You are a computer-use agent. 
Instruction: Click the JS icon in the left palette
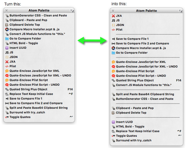point(7,53)
